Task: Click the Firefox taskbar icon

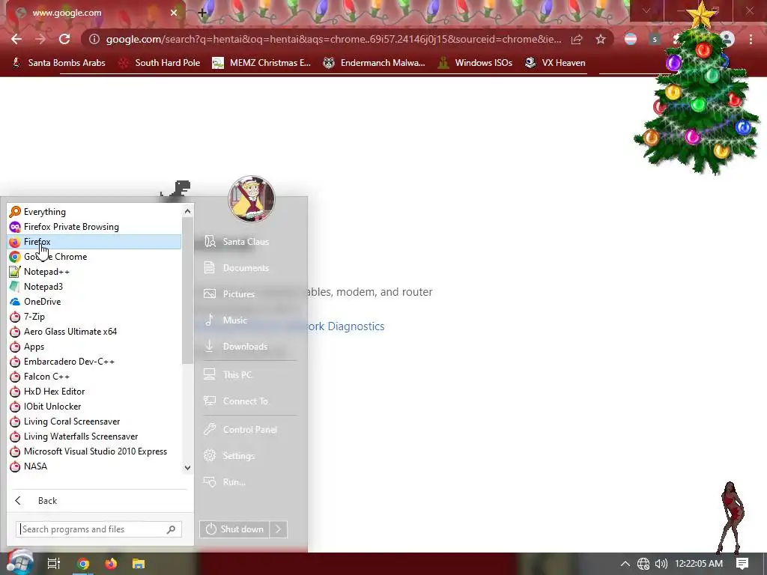Action: [x=111, y=564]
